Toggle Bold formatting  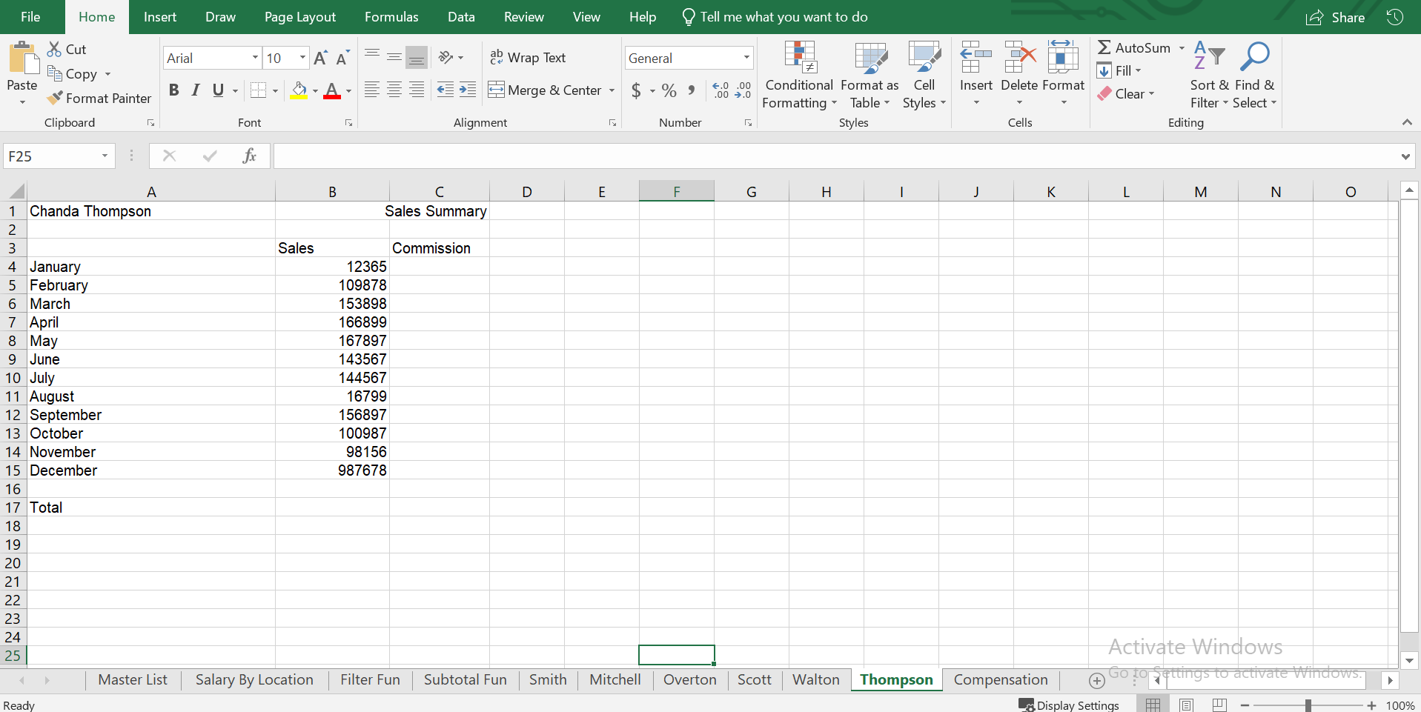click(x=173, y=90)
